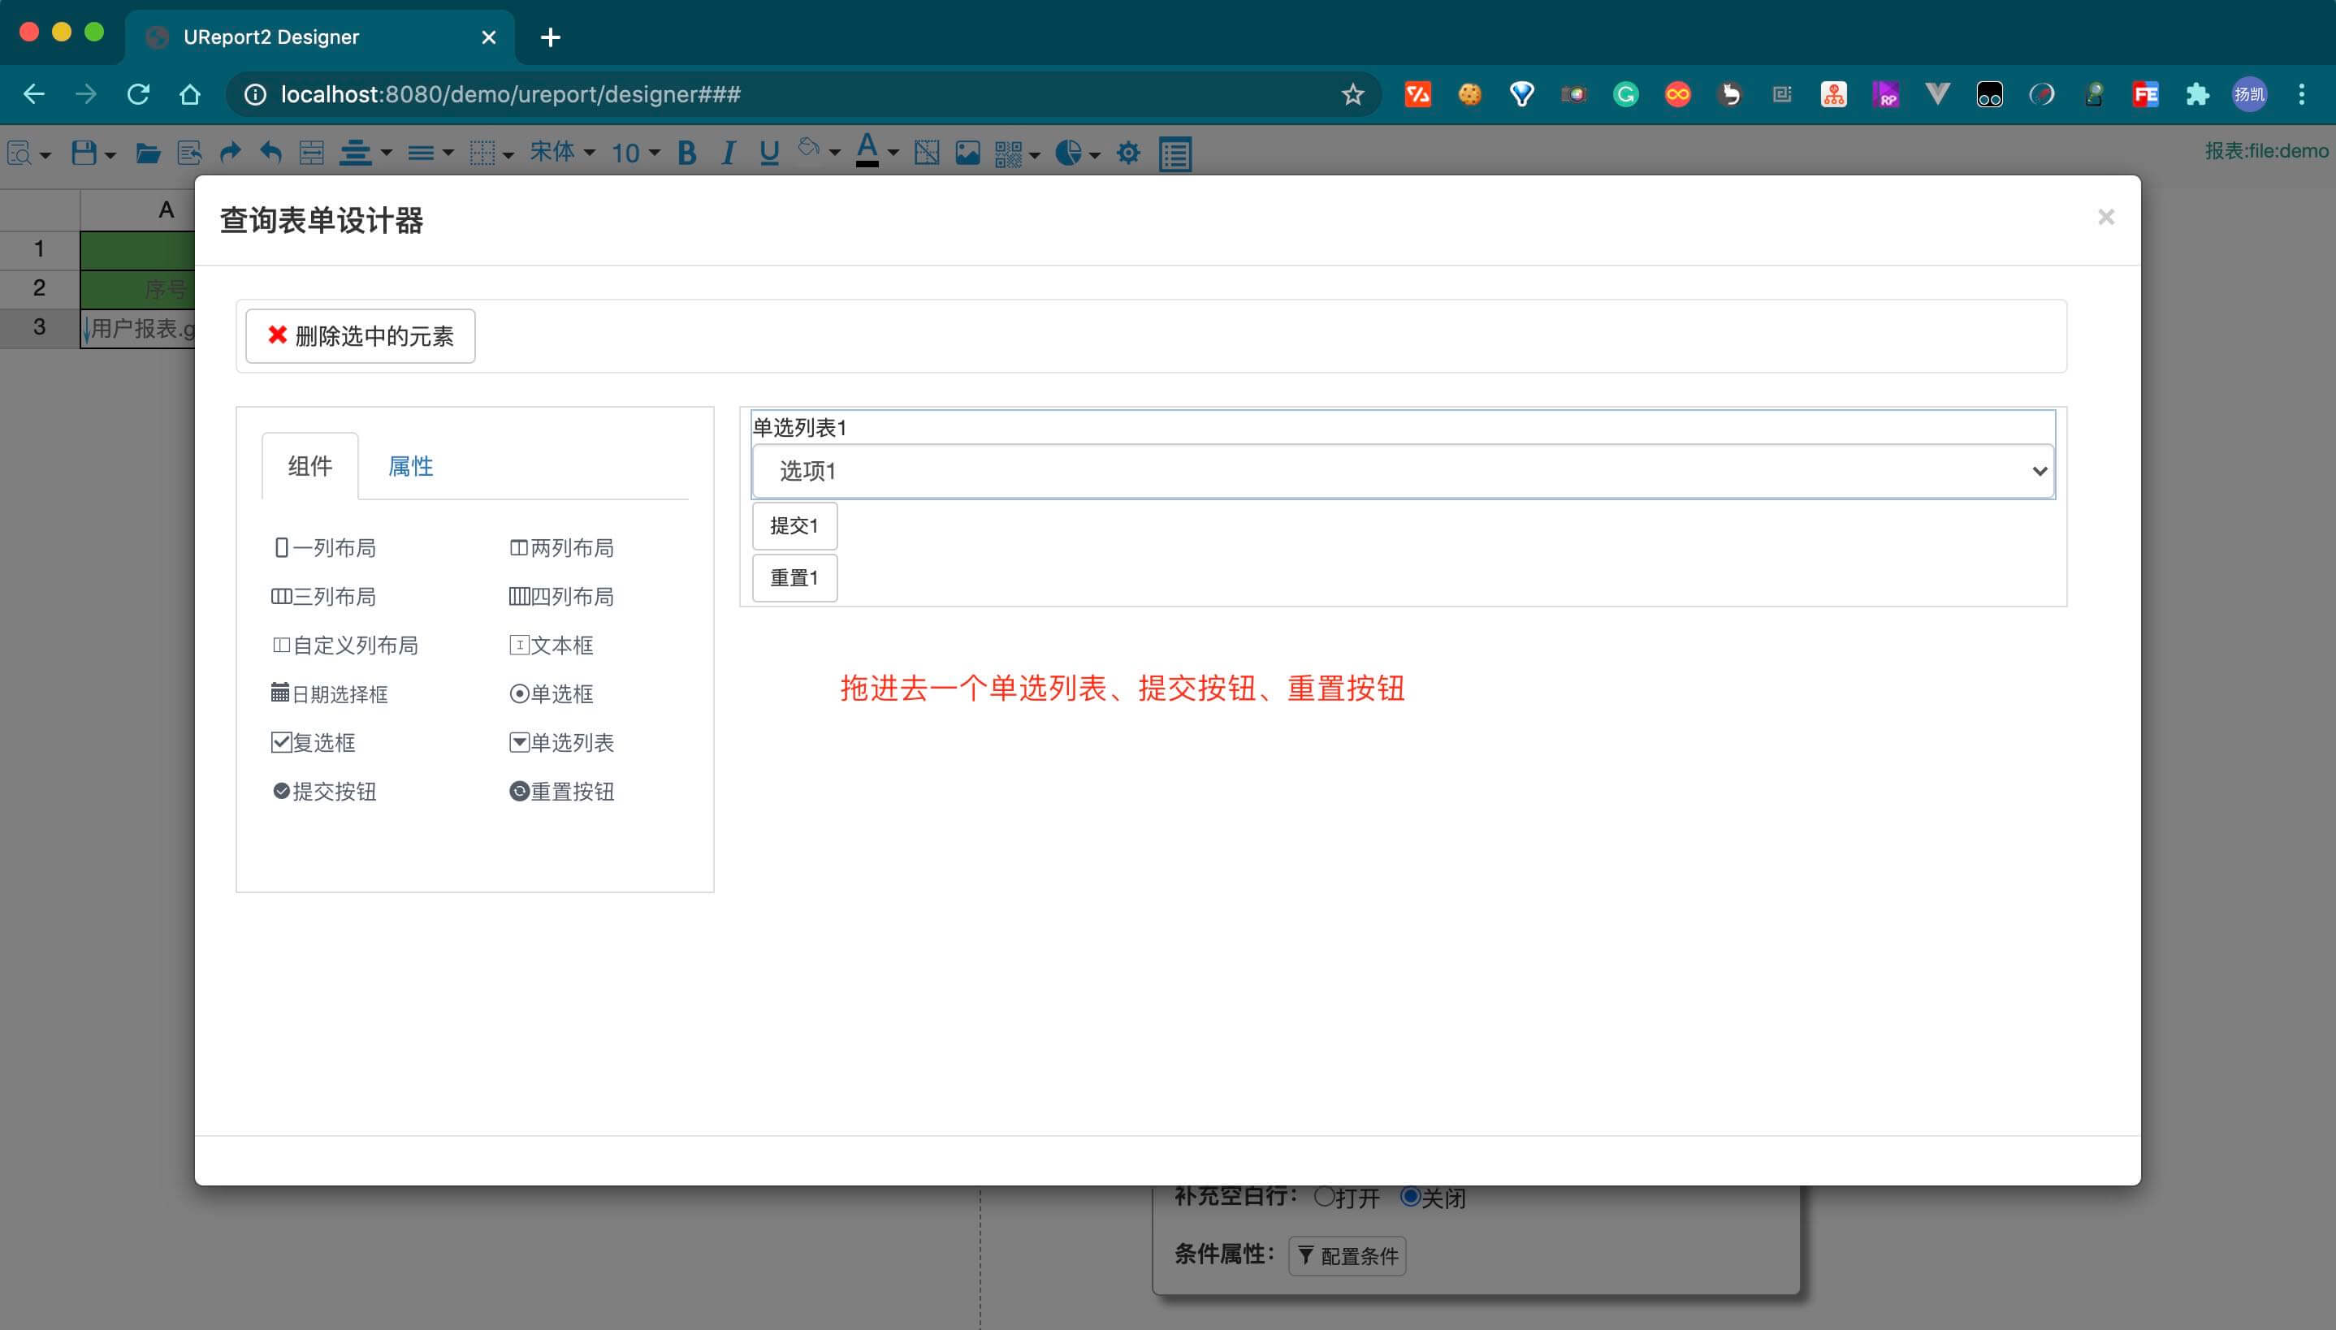Expand the preview dropdown arrow
Screen dimensions: 2336x1330
click(45, 154)
